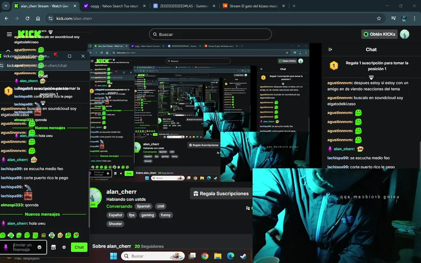Select the Spanish tag

click(143, 206)
